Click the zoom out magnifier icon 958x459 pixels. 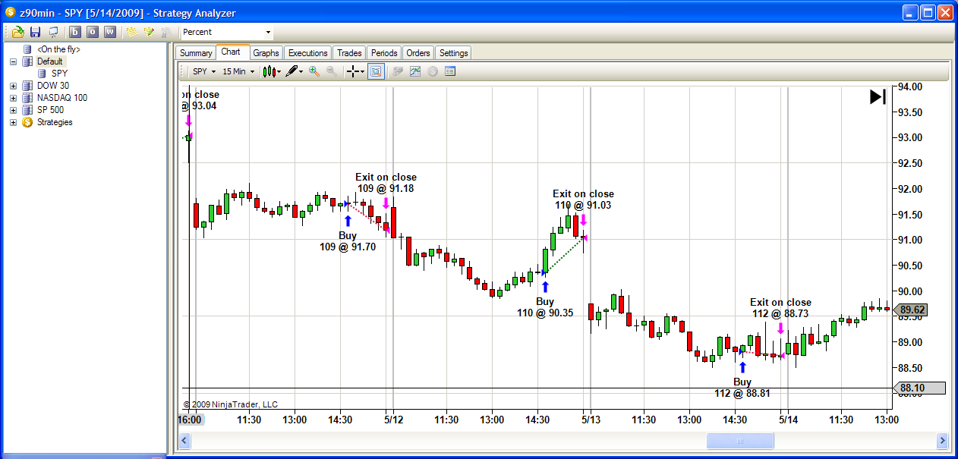pyautogui.click(x=332, y=71)
